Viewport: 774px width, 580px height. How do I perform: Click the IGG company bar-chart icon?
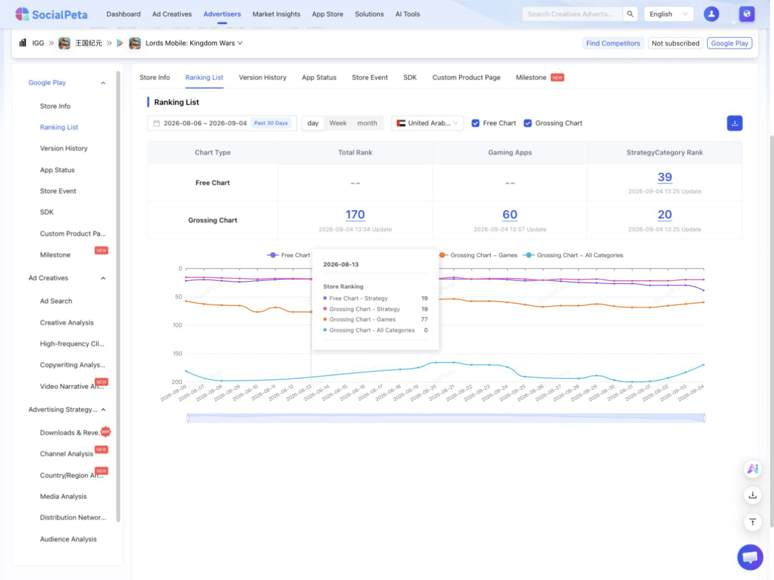point(23,43)
